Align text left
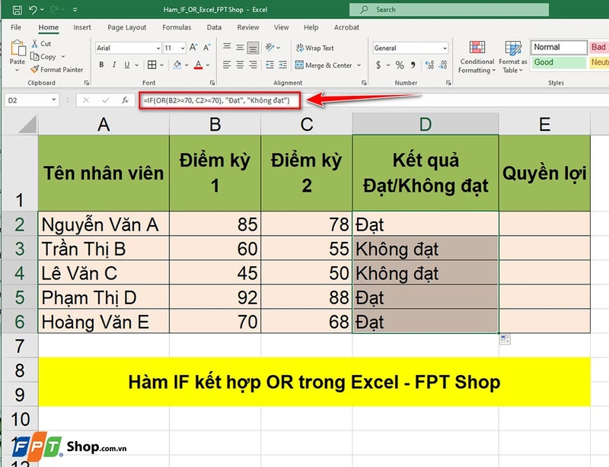This screenshot has height=467, width=609. (x=227, y=65)
